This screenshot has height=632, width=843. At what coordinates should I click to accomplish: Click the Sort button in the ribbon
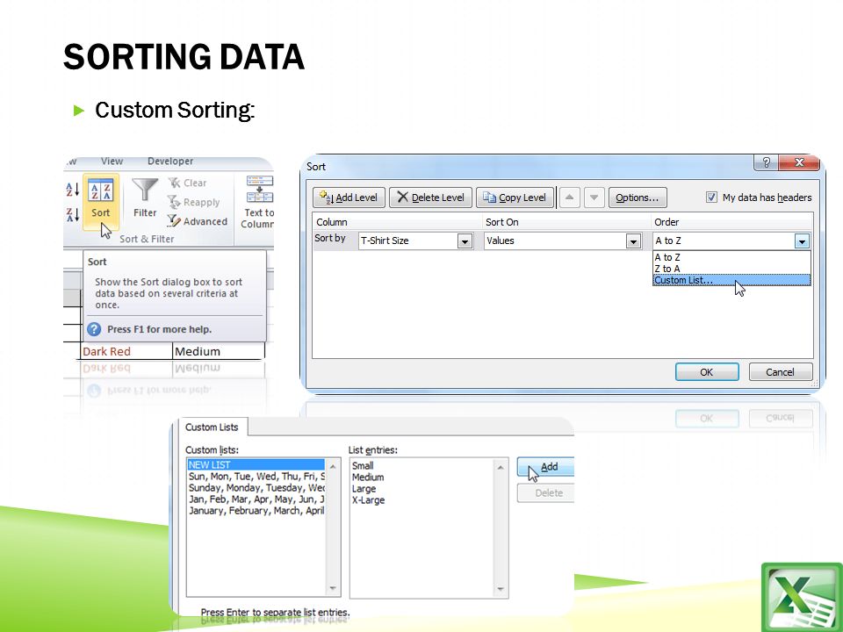point(100,201)
